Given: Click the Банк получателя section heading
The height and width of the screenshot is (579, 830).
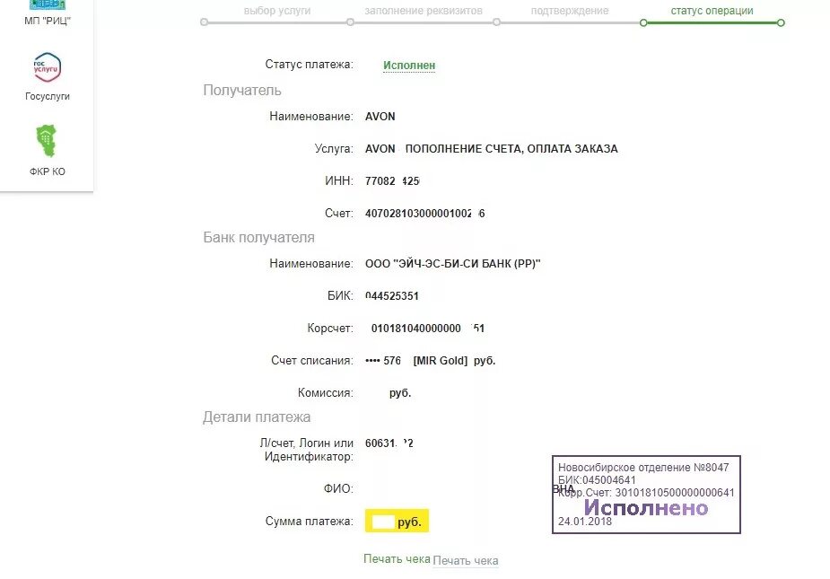Looking at the screenshot, I should tap(258, 237).
